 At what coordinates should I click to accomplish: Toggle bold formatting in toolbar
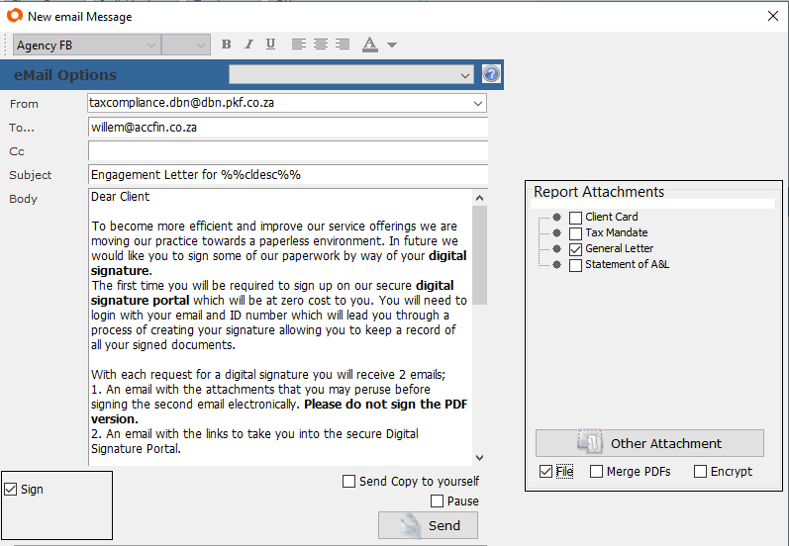point(226,45)
